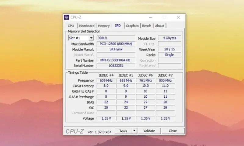This screenshot has width=244, height=146.
Task: Minimize the CPU-Z window
Action: point(150,17)
